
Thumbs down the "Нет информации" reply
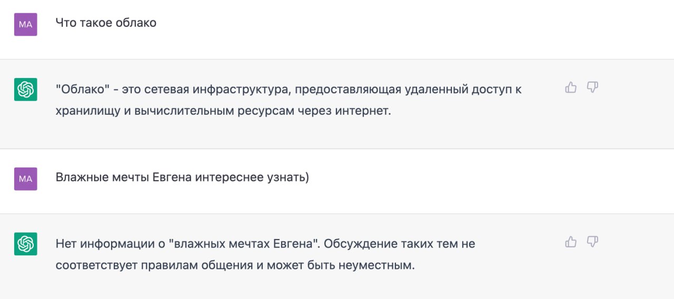[x=592, y=242]
